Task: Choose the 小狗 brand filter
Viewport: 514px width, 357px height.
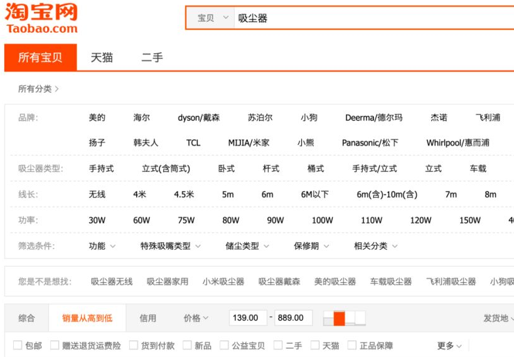Action: point(309,117)
